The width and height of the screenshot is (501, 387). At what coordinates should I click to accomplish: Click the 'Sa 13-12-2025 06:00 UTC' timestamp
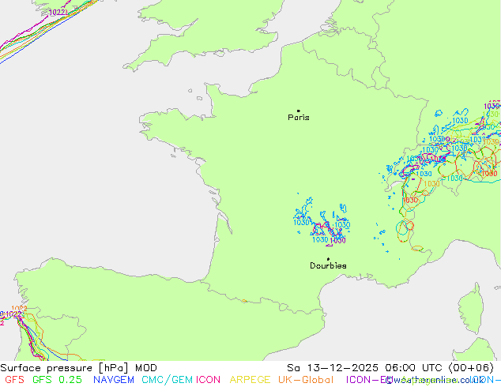(366, 368)
